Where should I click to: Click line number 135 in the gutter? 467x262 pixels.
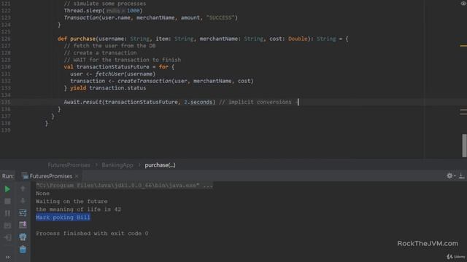(6, 102)
